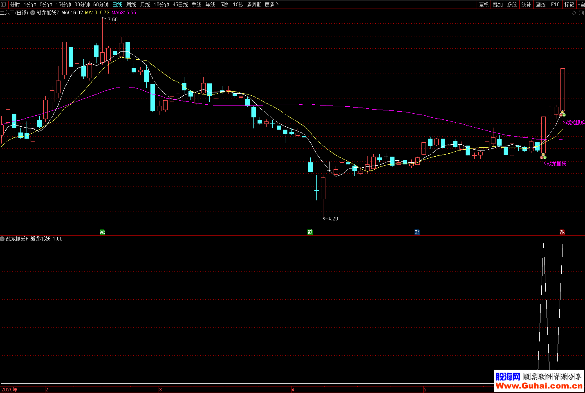585x393 pixels.
Task: Open the 战龙抓妖F sub-indicator dropdown circle
Action: pyautogui.click(x=2, y=239)
